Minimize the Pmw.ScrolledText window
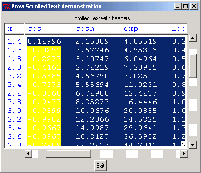 click(177, 6)
